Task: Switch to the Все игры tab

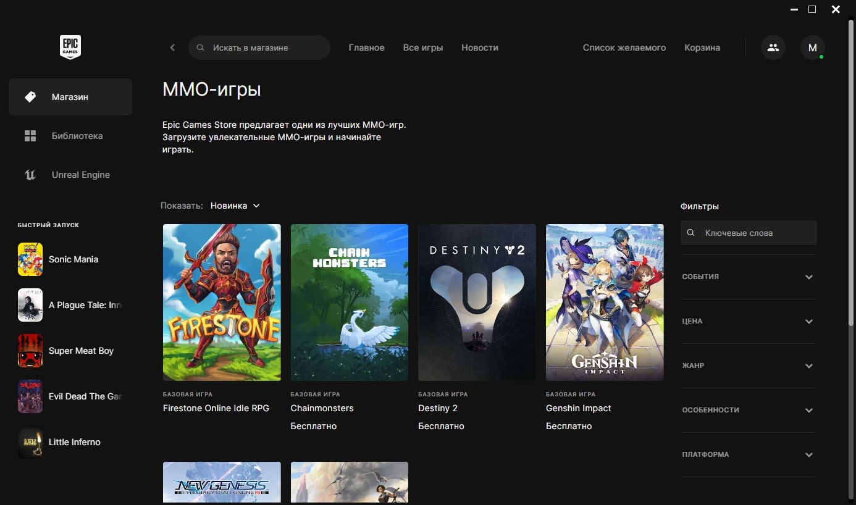Action: 423,48
